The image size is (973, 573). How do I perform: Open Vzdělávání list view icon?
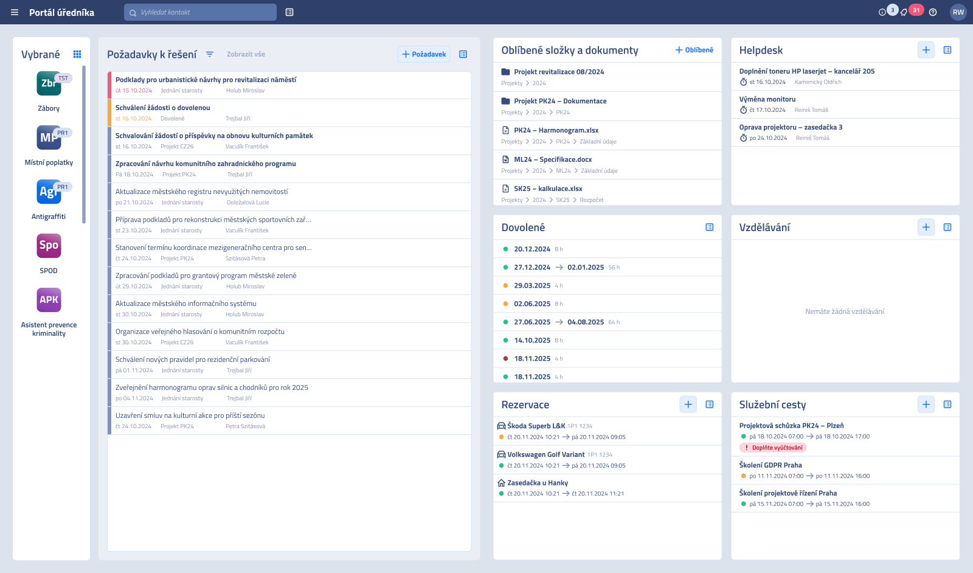pyautogui.click(x=947, y=227)
